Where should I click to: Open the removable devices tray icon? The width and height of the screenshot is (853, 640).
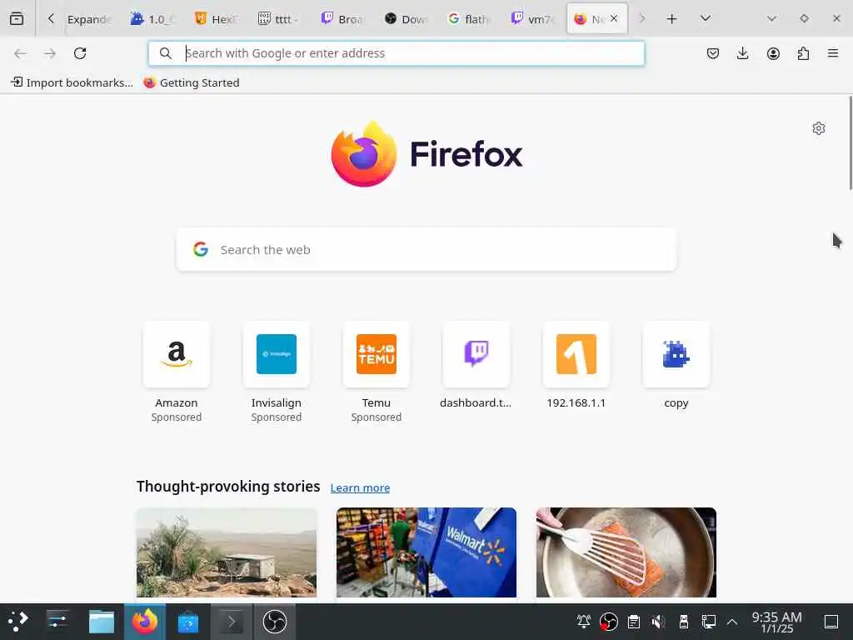[683, 622]
